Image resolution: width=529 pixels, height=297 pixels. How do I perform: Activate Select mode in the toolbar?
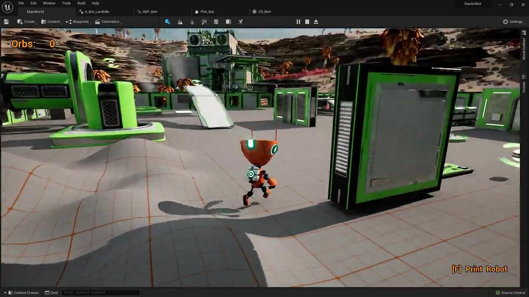(167, 21)
